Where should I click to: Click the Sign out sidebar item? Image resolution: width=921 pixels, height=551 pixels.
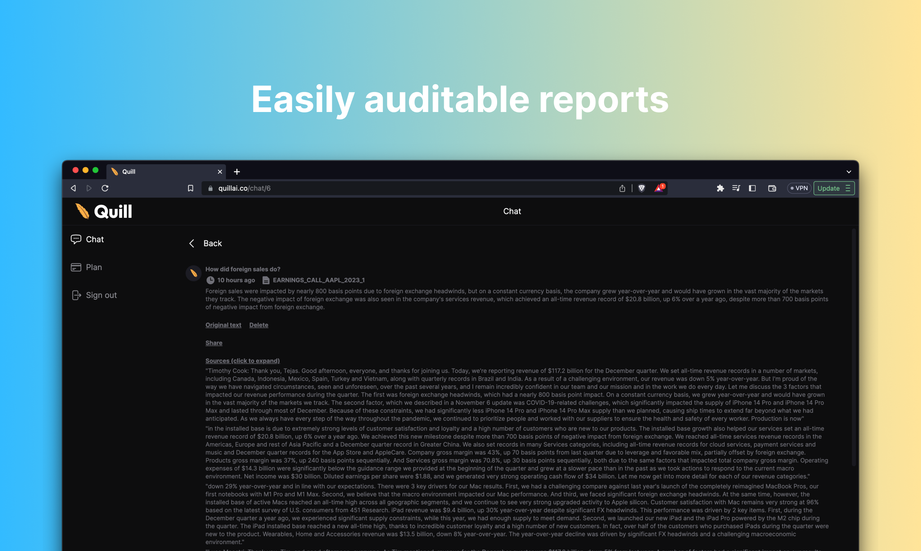101,295
